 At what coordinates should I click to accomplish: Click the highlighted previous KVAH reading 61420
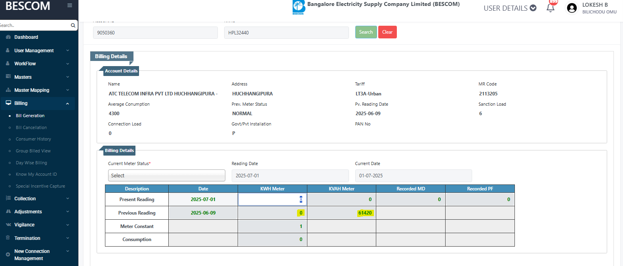click(365, 213)
